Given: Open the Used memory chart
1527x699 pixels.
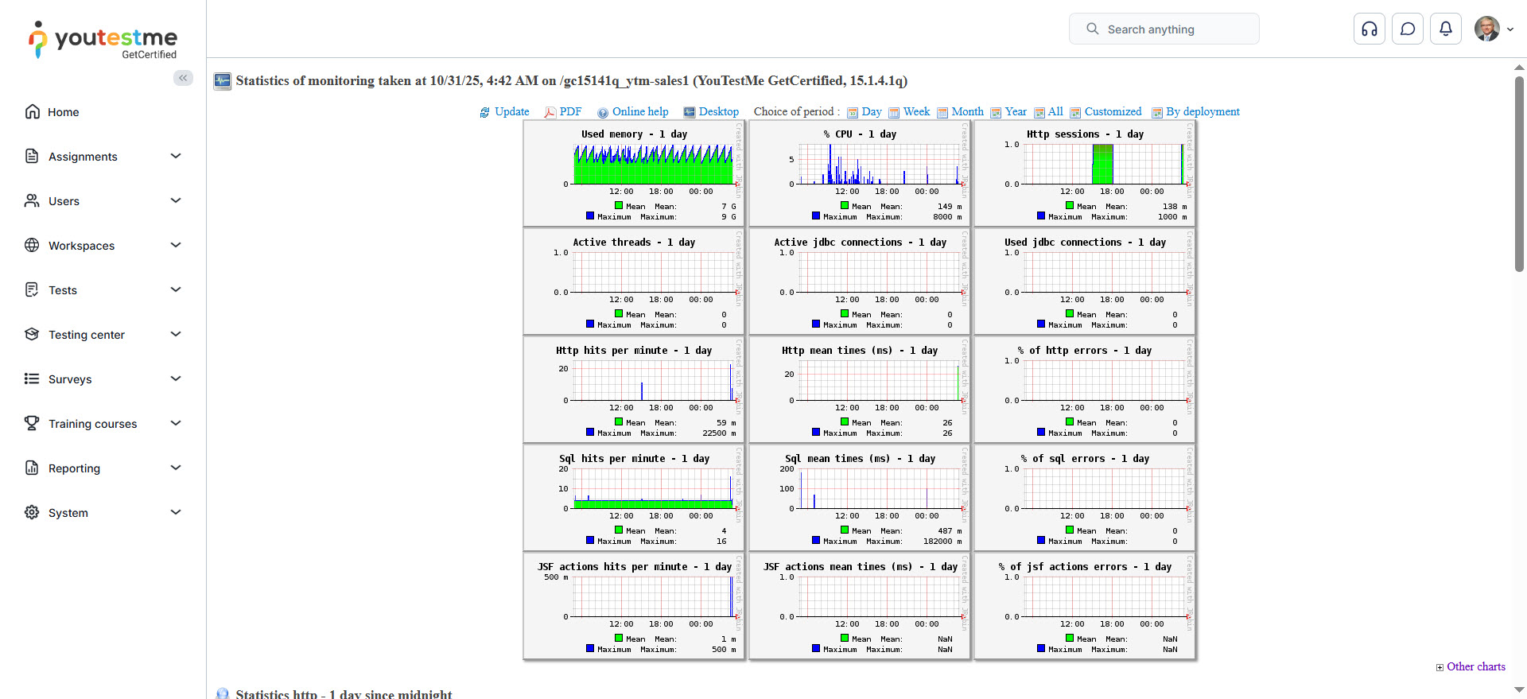Looking at the screenshot, I should click(x=634, y=173).
